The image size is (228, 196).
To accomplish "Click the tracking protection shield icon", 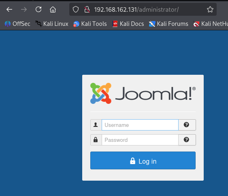I will (76, 10).
